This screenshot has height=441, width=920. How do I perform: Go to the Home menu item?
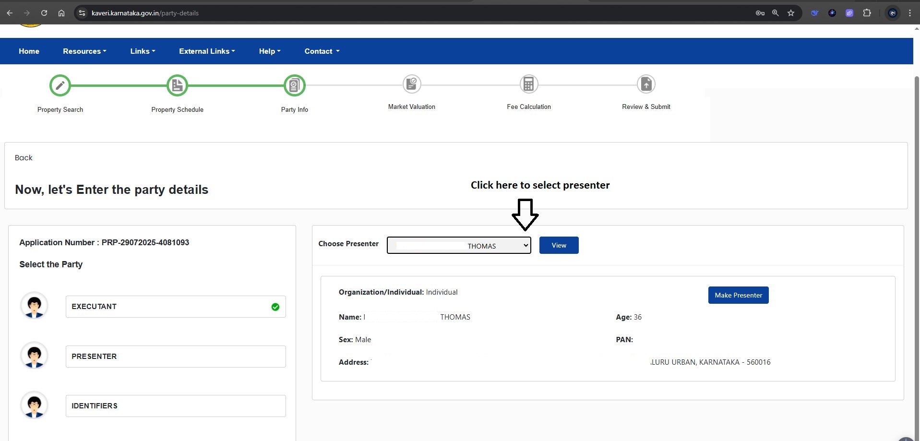click(29, 51)
